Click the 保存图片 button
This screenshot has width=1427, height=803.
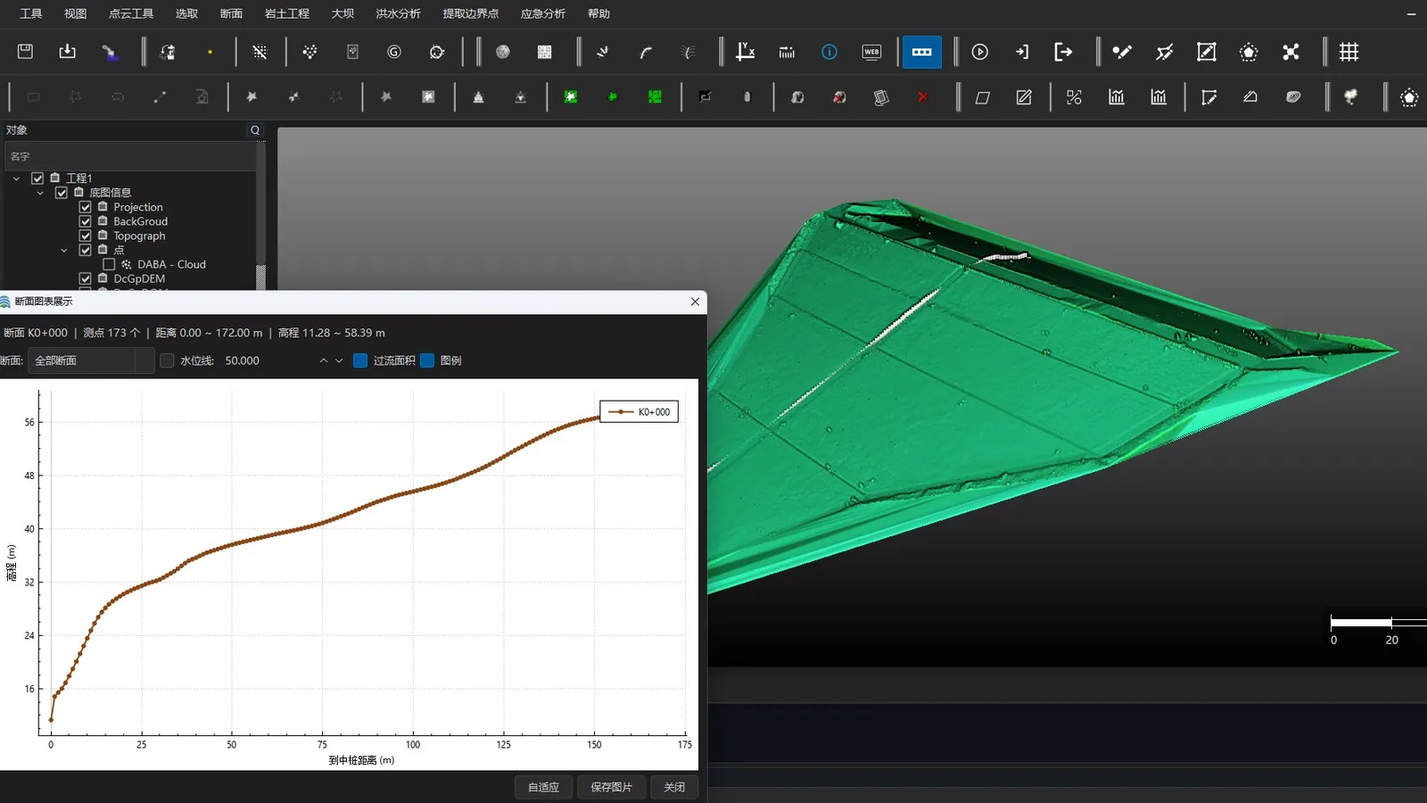[x=611, y=787]
